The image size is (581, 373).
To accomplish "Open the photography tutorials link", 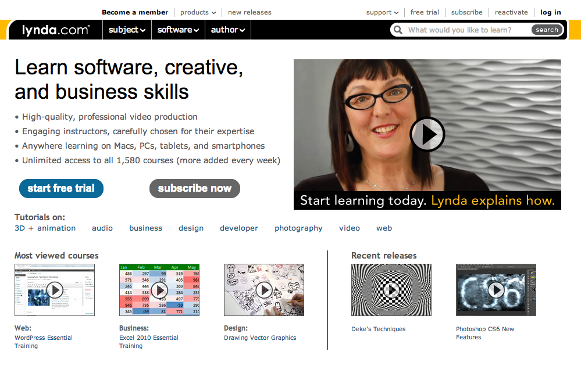I will pyautogui.click(x=298, y=228).
